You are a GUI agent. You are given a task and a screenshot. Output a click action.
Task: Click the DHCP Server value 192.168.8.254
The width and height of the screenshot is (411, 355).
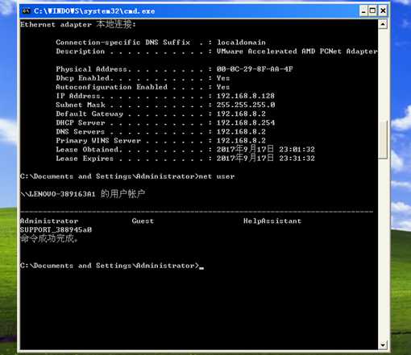pos(246,122)
